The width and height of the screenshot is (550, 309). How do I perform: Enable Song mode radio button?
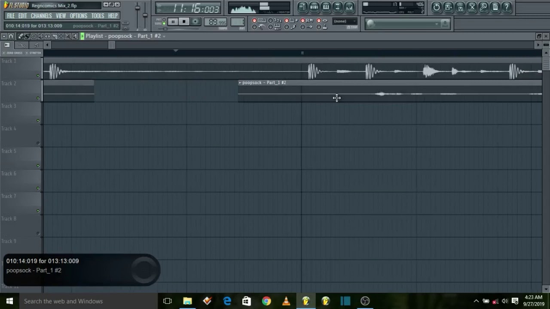click(x=164, y=24)
